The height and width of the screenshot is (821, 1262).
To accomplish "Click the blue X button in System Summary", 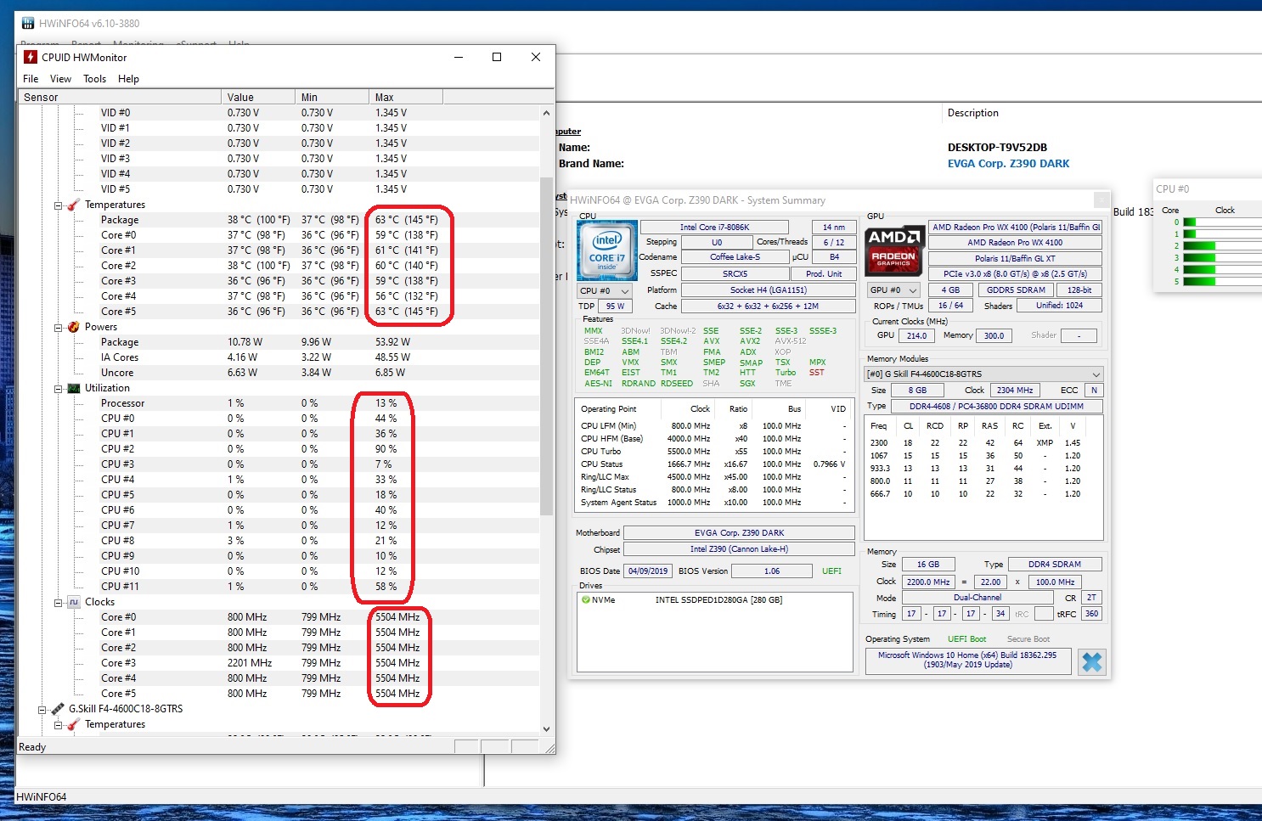I will click(1092, 661).
